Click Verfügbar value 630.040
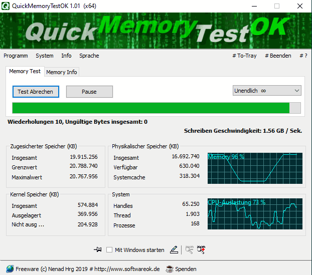The image size is (312, 275). [x=189, y=166]
